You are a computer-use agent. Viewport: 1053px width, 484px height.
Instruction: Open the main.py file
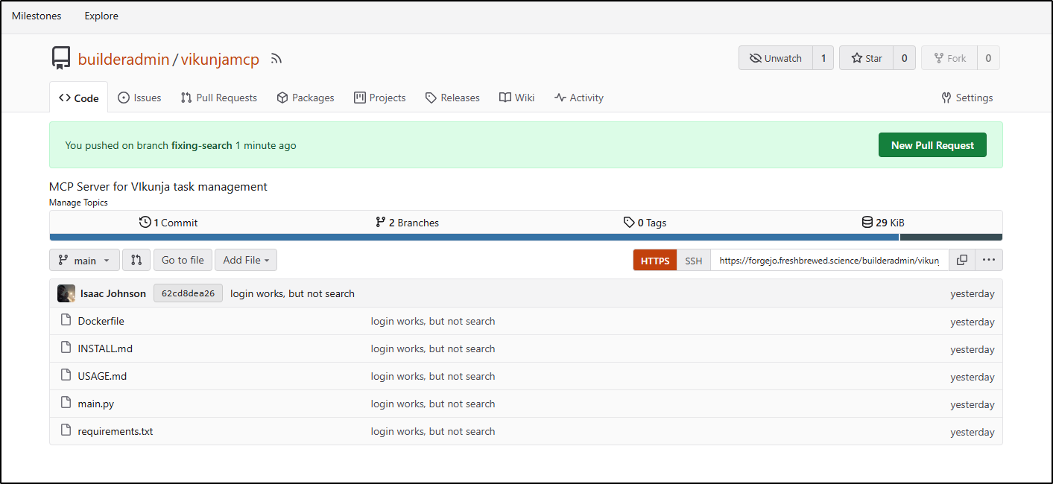96,404
